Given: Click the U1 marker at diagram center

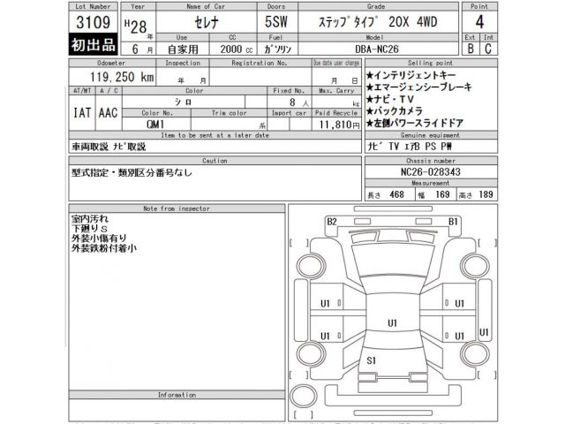Looking at the screenshot, I should [x=391, y=324].
